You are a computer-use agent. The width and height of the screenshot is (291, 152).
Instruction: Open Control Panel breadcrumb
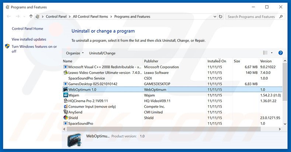tap(56, 17)
